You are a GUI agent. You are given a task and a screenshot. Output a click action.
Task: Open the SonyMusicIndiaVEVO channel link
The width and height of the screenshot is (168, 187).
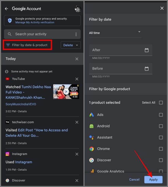[21, 104]
